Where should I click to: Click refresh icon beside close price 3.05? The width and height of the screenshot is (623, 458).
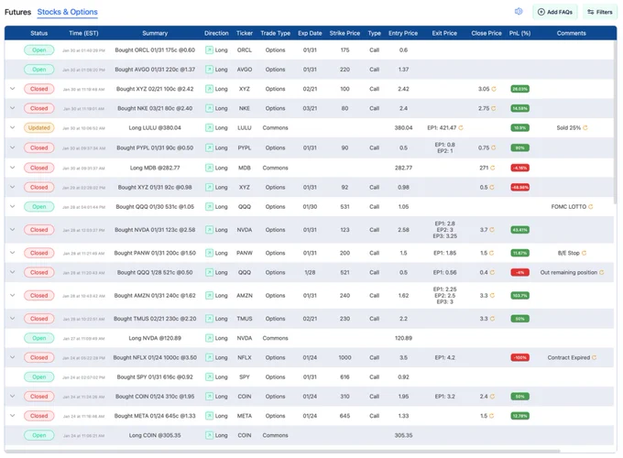click(494, 89)
